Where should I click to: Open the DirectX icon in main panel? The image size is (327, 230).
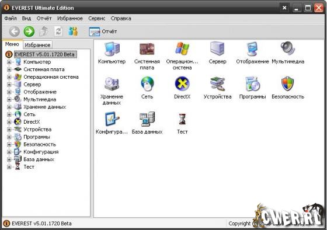pyautogui.click(x=182, y=84)
